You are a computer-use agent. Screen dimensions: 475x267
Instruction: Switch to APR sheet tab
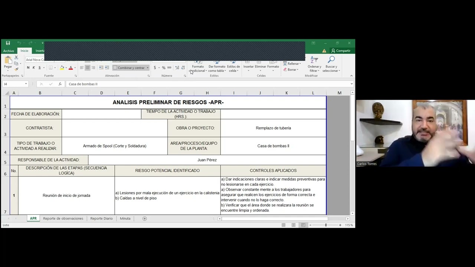pyautogui.click(x=33, y=218)
